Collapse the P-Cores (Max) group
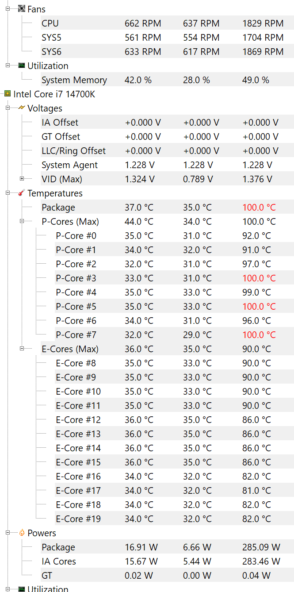Viewport: 294px width, 592px height. [x=22, y=221]
